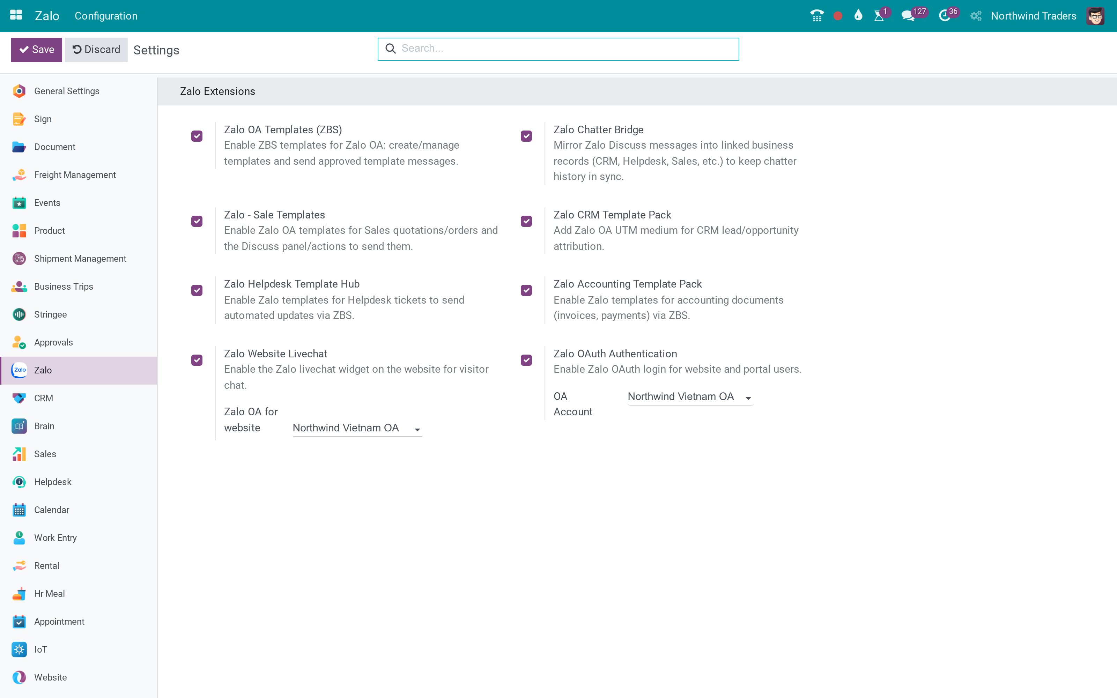This screenshot has height=698, width=1117.
Task: Click the Zalo Helpdesk Template Hub title
Action: click(x=292, y=284)
